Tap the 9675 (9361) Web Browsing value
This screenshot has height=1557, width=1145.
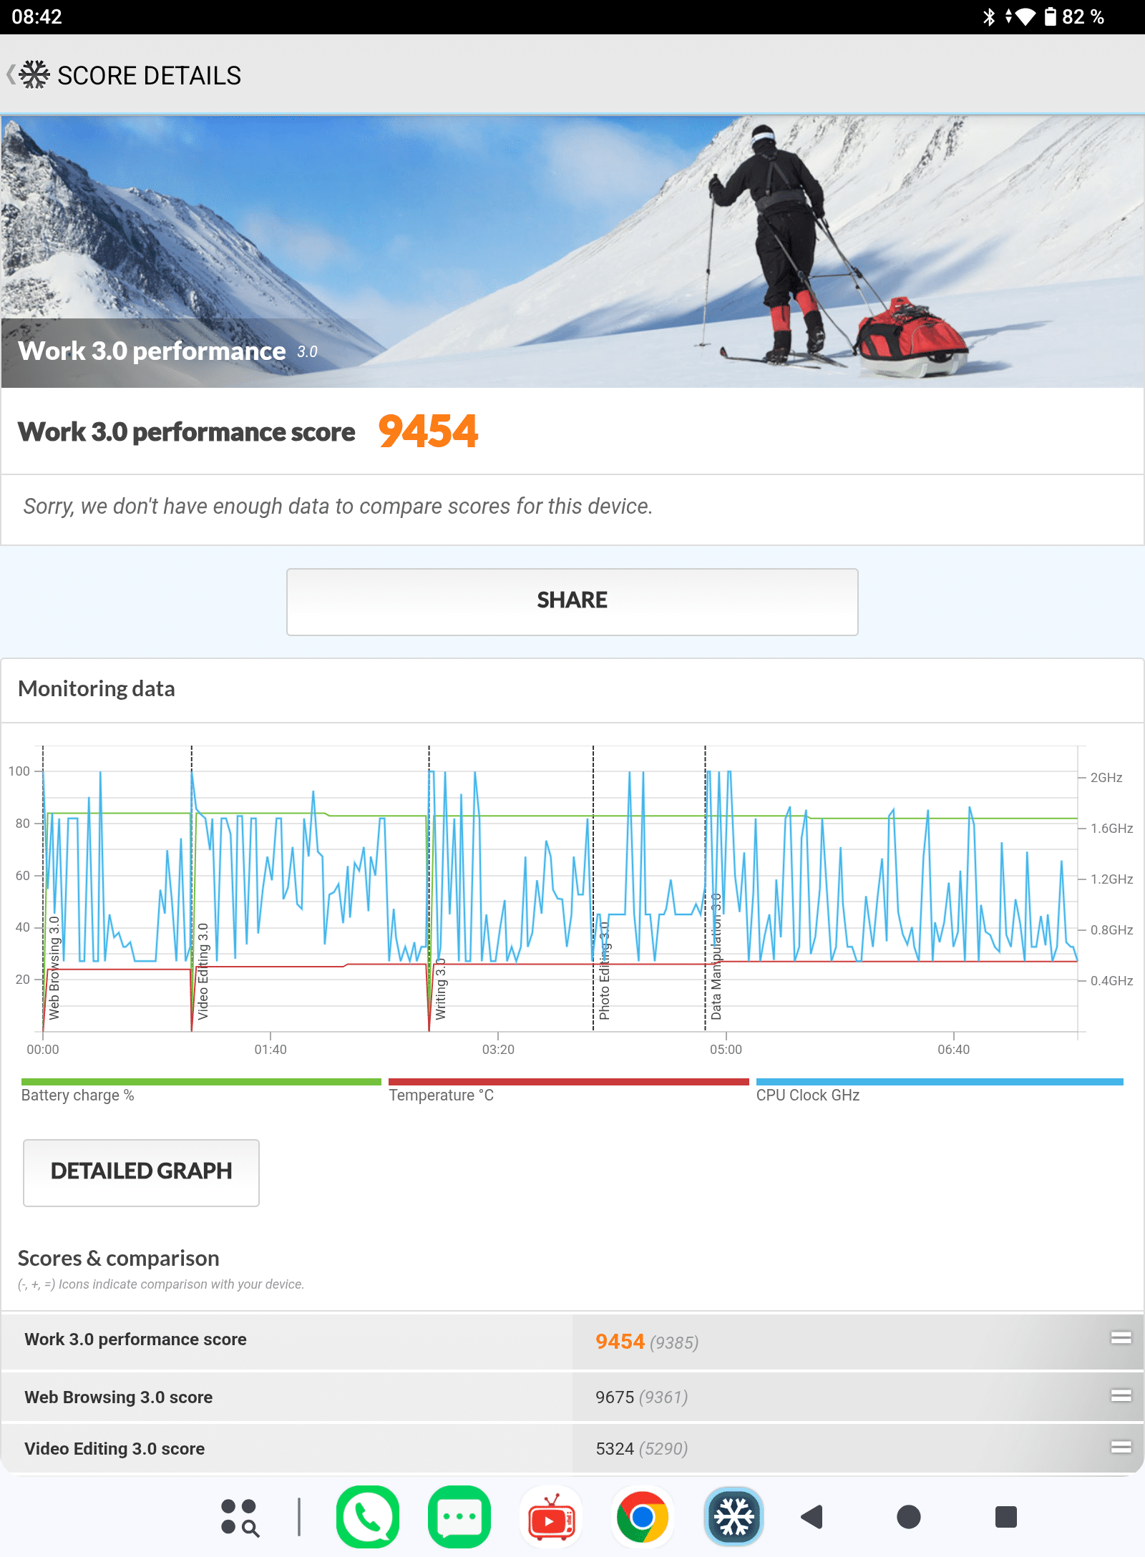(x=641, y=1397)
